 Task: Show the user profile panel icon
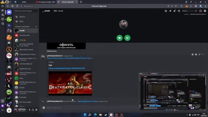pos(179,11)
